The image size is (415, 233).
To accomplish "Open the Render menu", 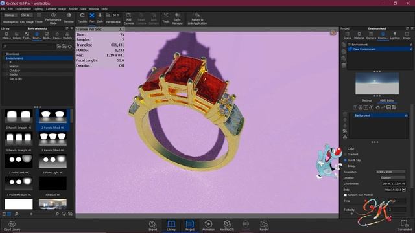I will tap(73, 9).
